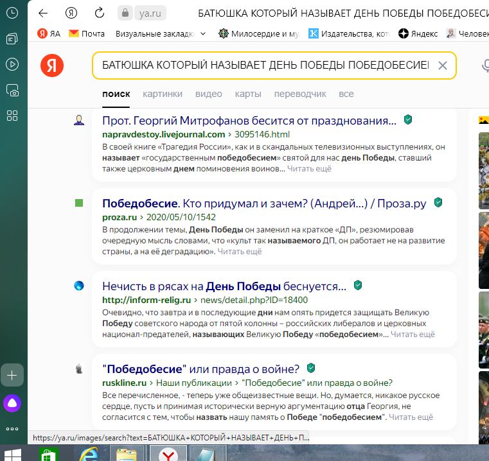Click the red Yandex logo beside search
The image size is (489, 461).
coord(52,65)
